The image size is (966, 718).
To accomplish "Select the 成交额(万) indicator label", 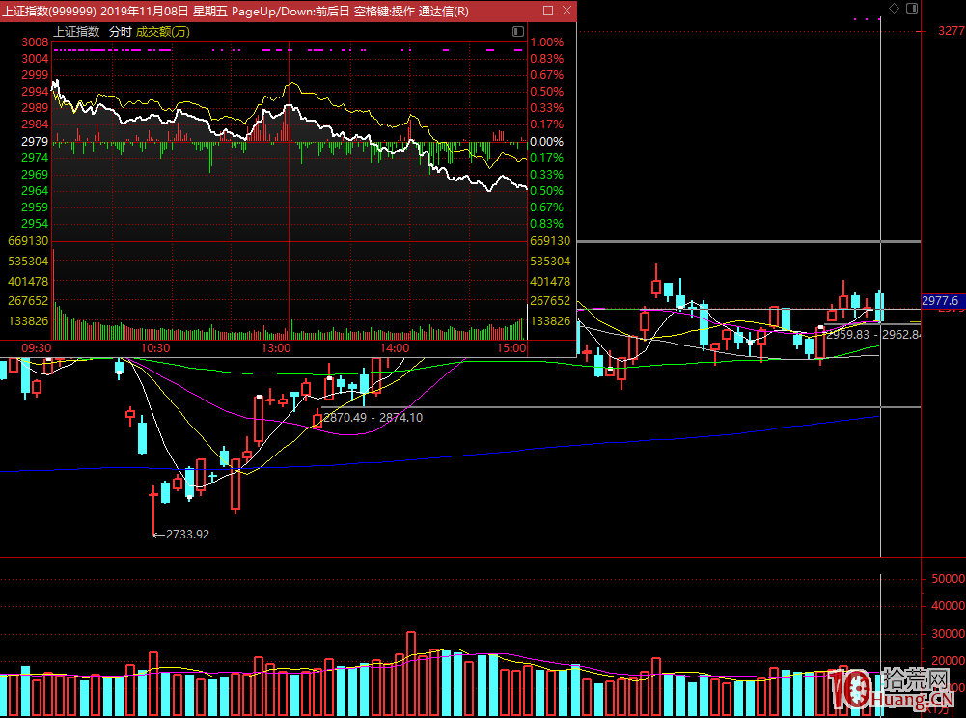I will point(163,32).
